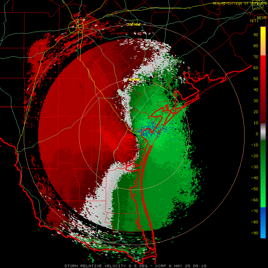268x268 pixels.
Task: Click "STORM RELATIVE VELOCITY" in the caption
Action: pyautogui.click(x=95, y=266)
